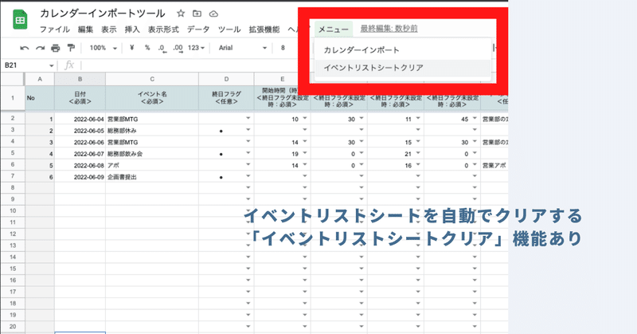
Task: Apply percent number format
Action: 147,48
